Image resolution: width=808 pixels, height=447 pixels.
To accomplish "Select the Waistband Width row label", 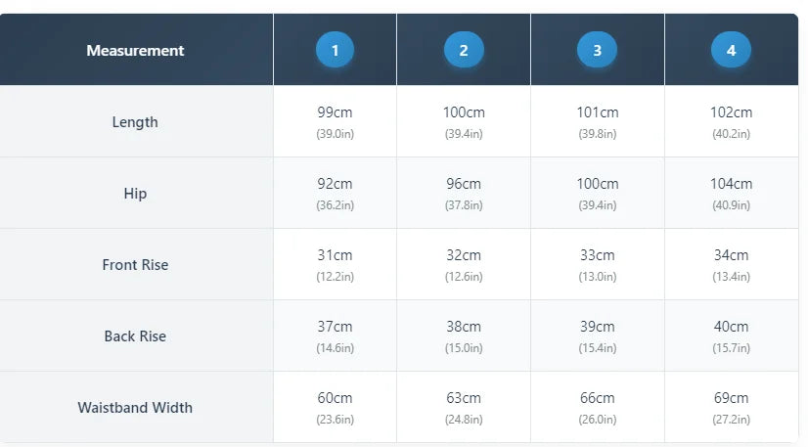I will [136, 407].
